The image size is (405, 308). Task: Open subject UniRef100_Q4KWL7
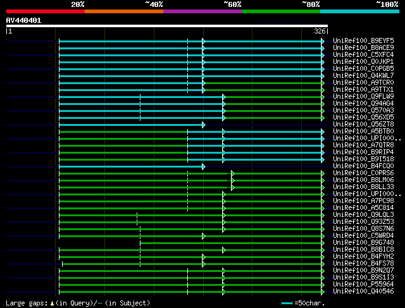click(363, 76)
